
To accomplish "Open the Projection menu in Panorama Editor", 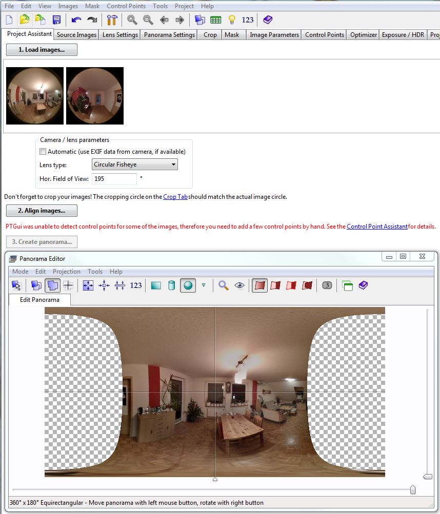I will (x=67, y=272).
